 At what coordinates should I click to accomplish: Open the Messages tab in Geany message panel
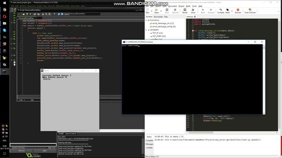click(x=149, y=144)
